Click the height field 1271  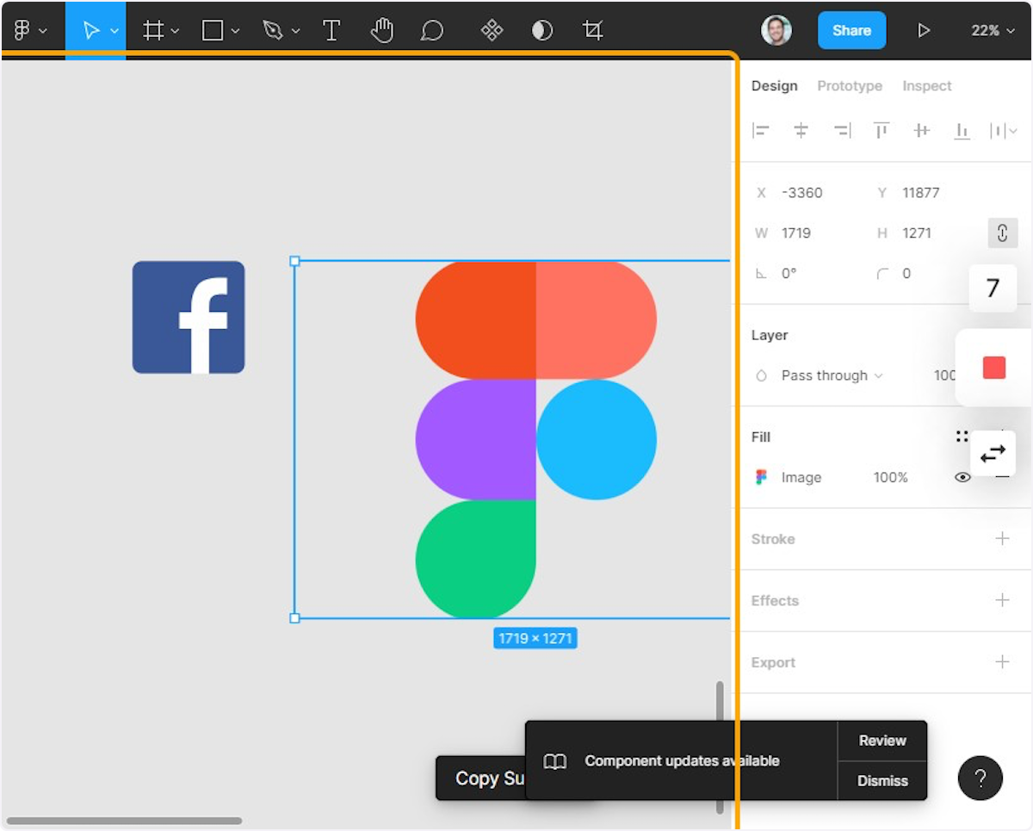tap(917, 233)
